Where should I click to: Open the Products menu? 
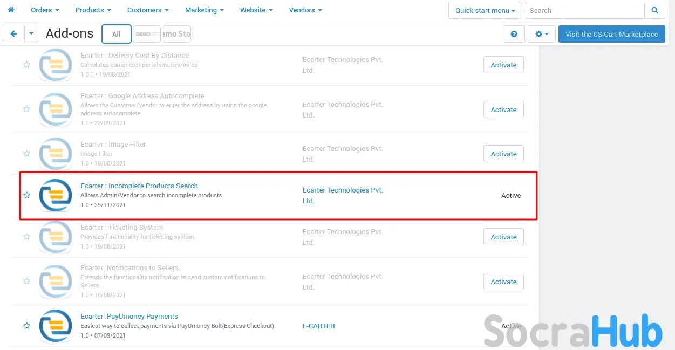pyautogui.click(x=93, y=10)
